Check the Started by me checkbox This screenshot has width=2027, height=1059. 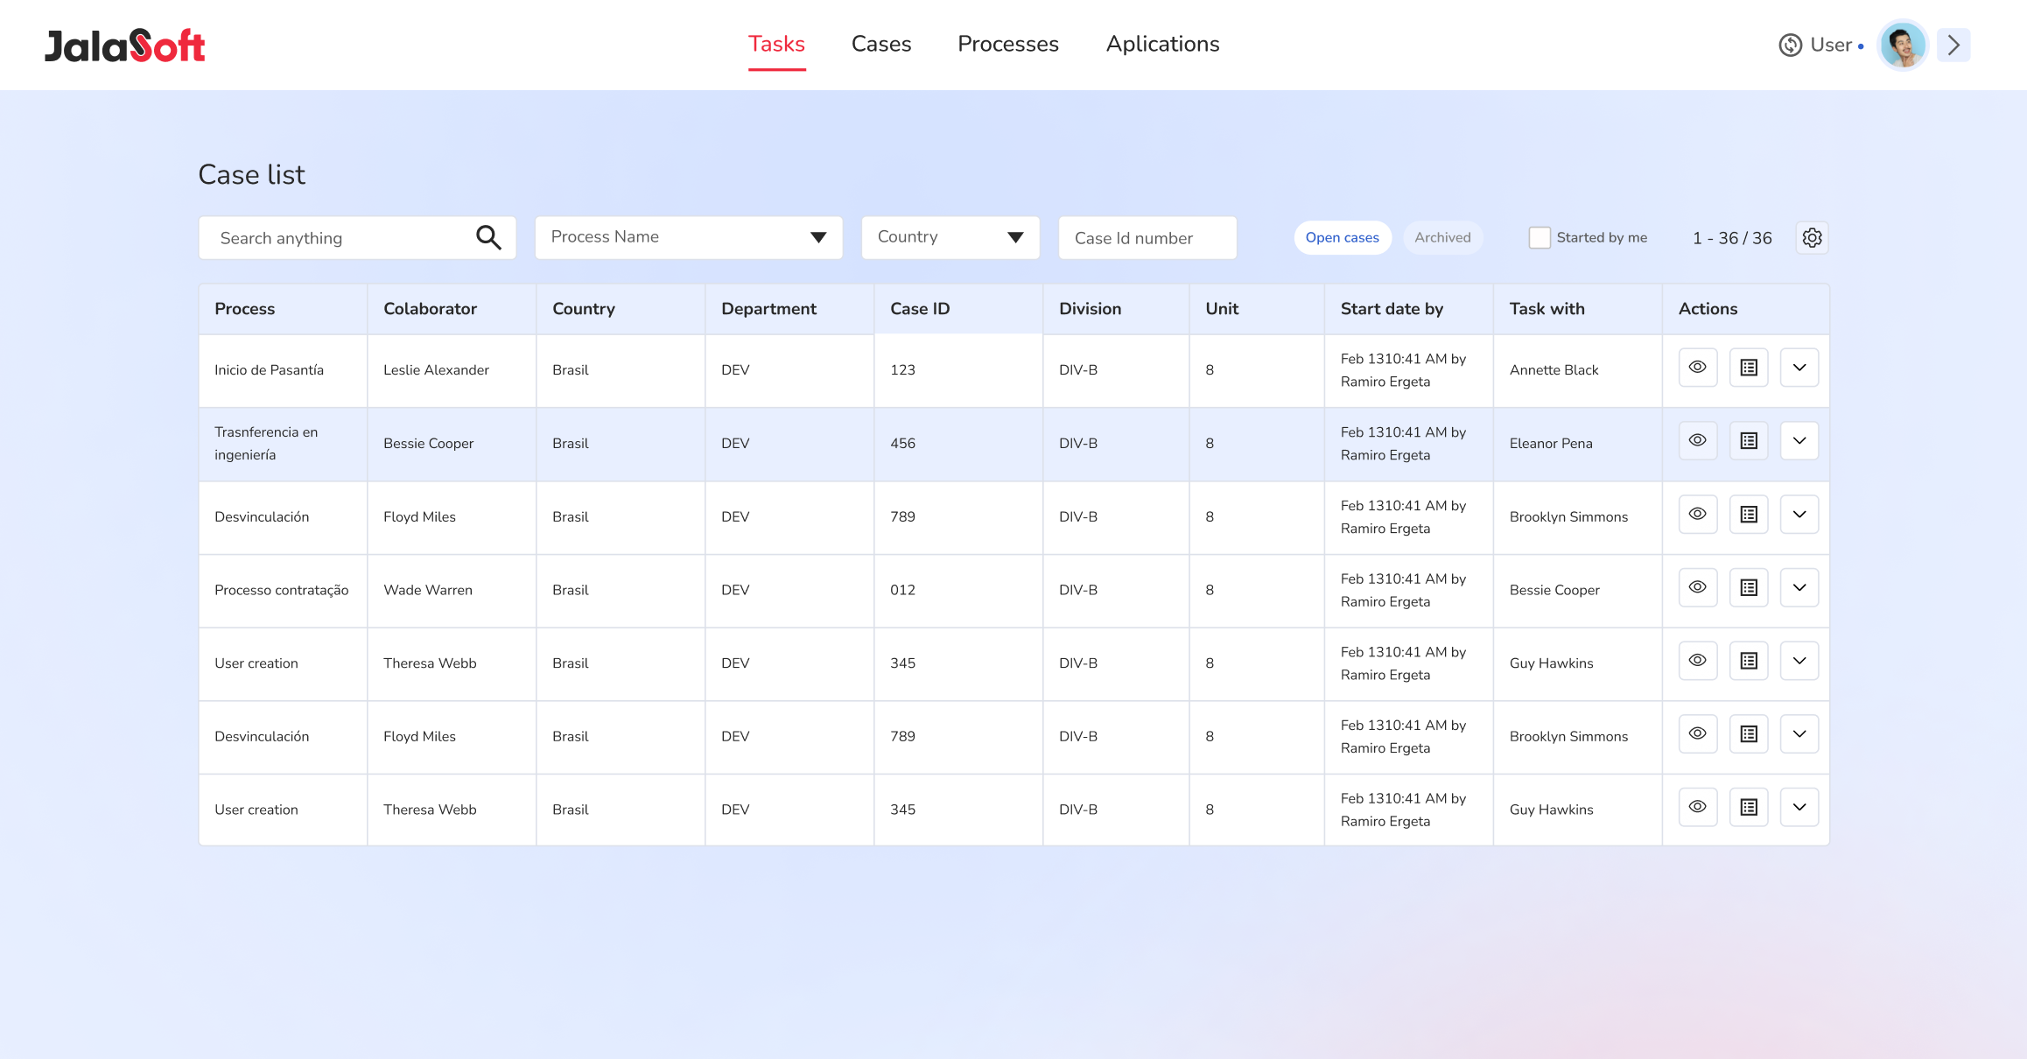(x=1540, y=238)
